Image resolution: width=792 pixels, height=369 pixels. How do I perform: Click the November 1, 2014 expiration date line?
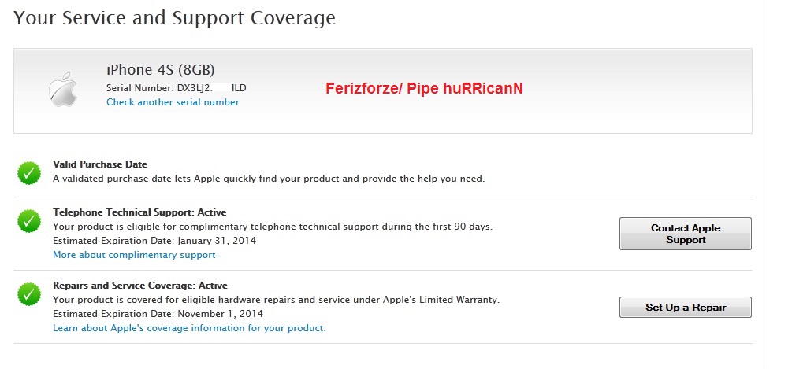click(158, 314)
